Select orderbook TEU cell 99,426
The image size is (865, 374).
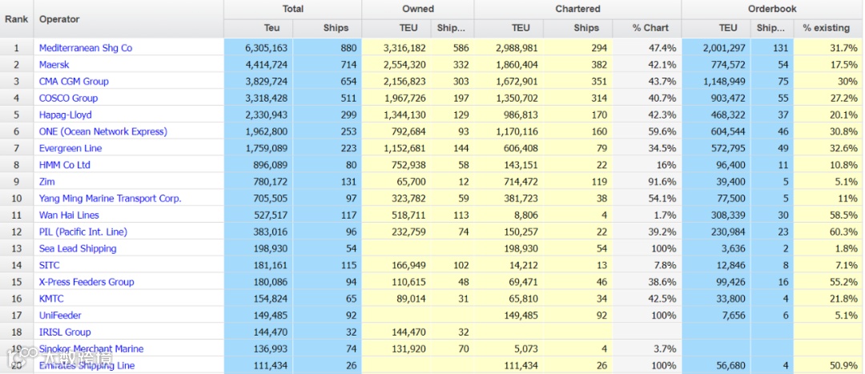tap(716, 281)
